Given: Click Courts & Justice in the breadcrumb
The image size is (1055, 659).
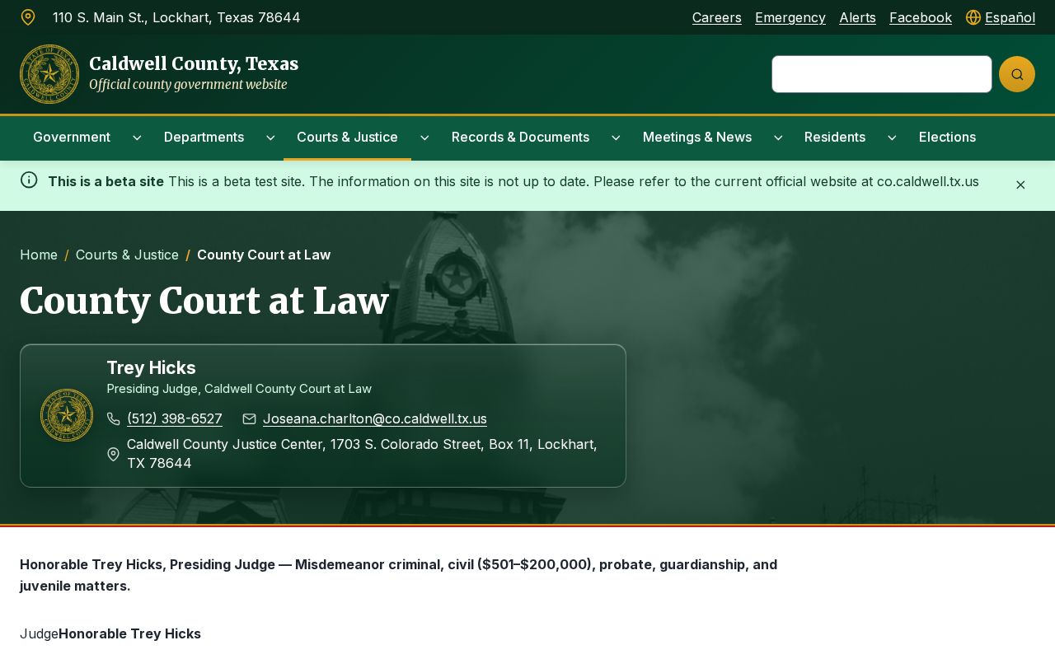Looking at the screenshot, I should coord(127,255).
